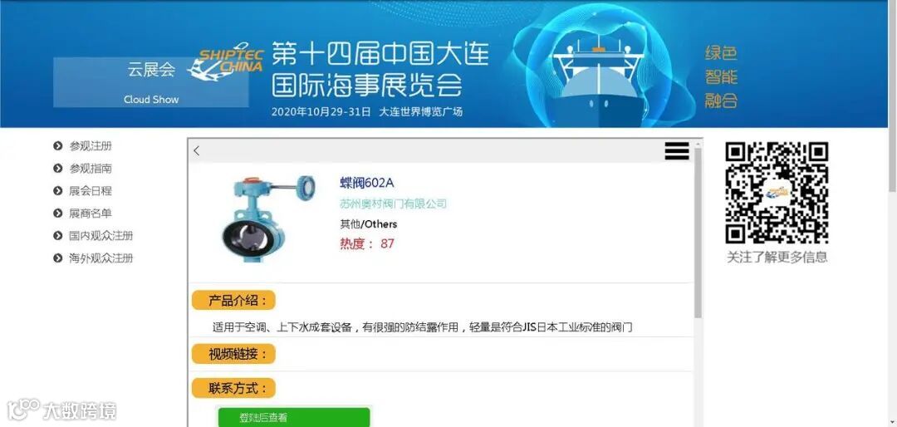Open the 参观注册 menu item
Image resolution: width=897 pixels, height=427 pixels.
pos(91,146)
